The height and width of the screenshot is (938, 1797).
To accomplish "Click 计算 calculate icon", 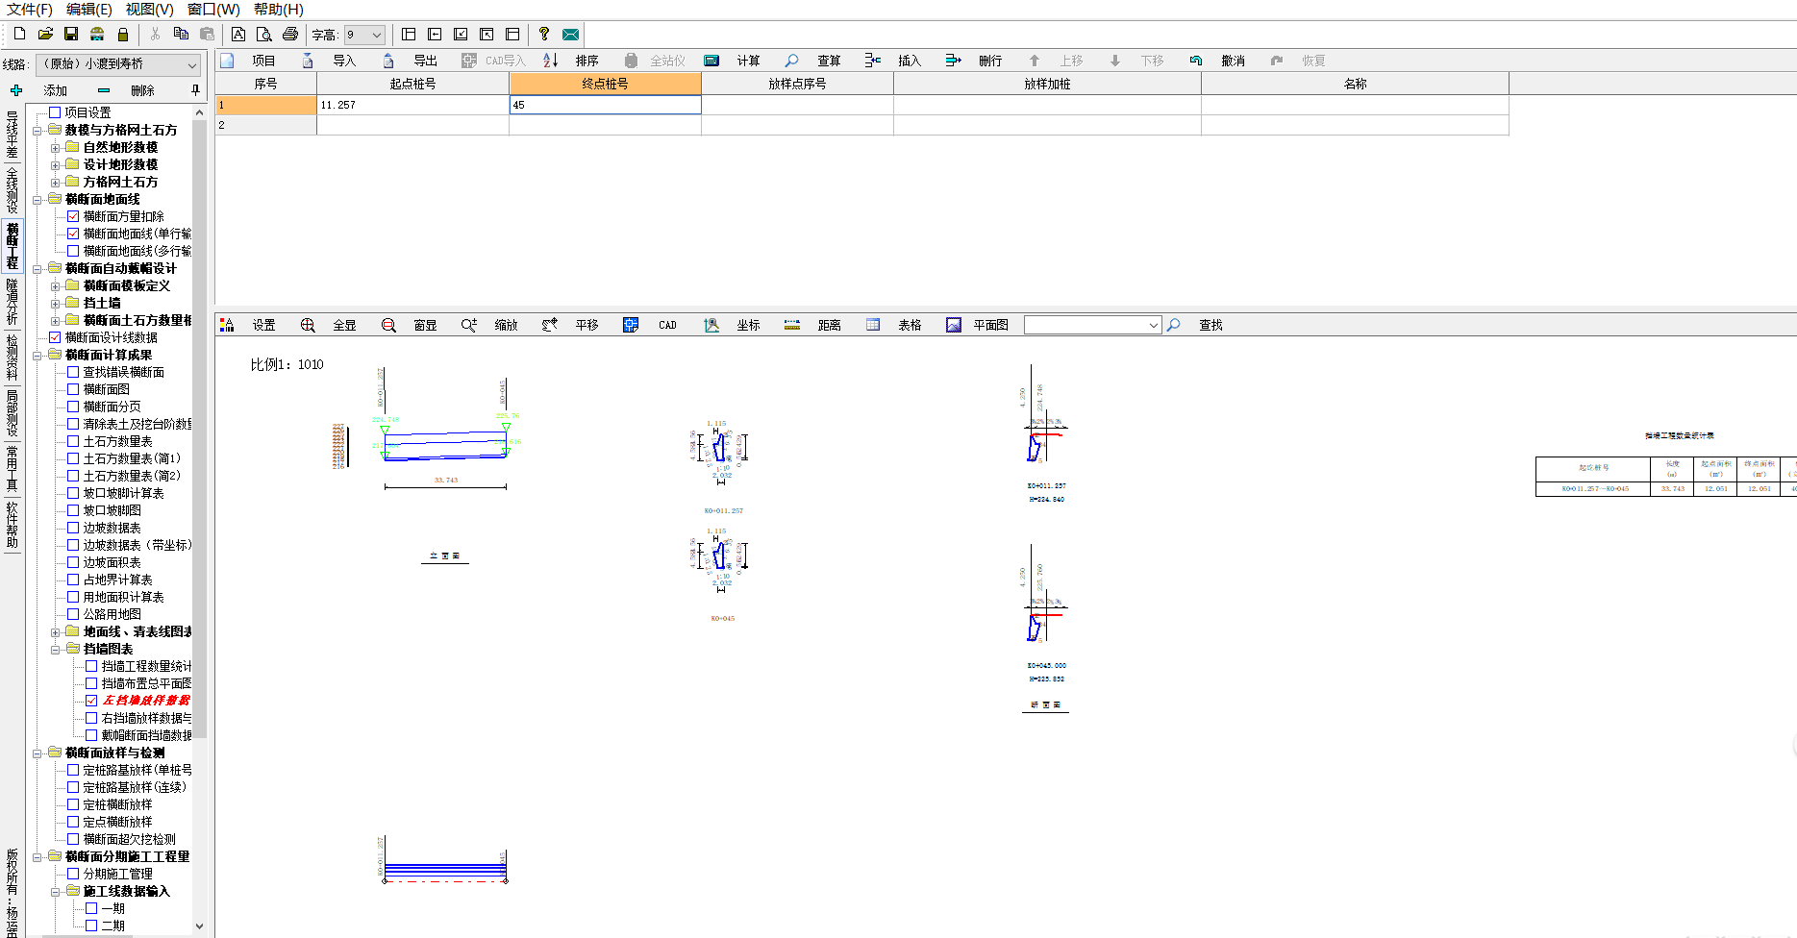I will point(711,60).
